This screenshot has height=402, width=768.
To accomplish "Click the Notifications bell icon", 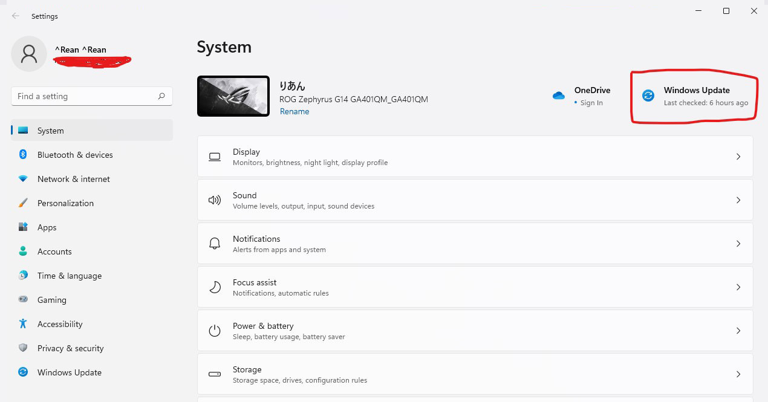I will 215,244.
